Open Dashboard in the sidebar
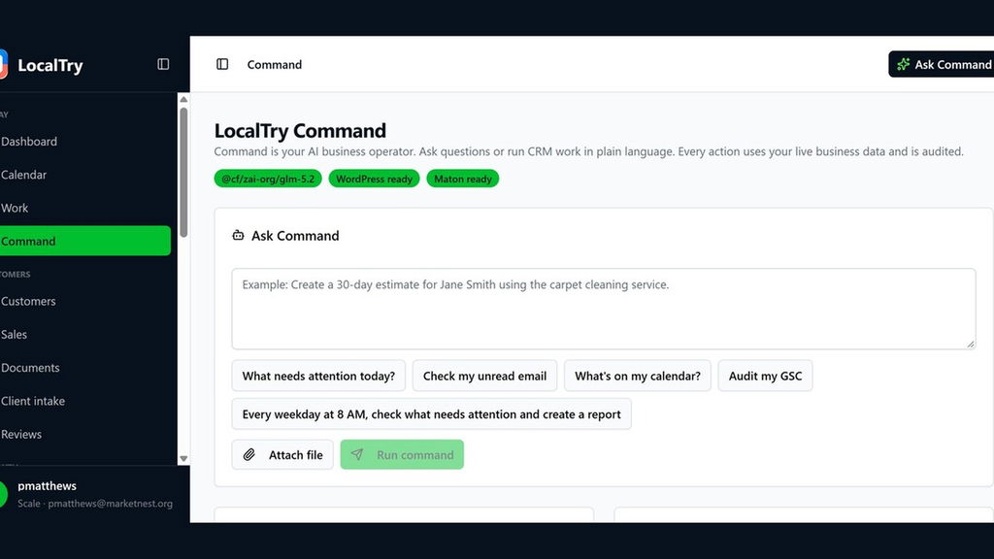Viewport: 994px width, 559px height. [28, 142]
